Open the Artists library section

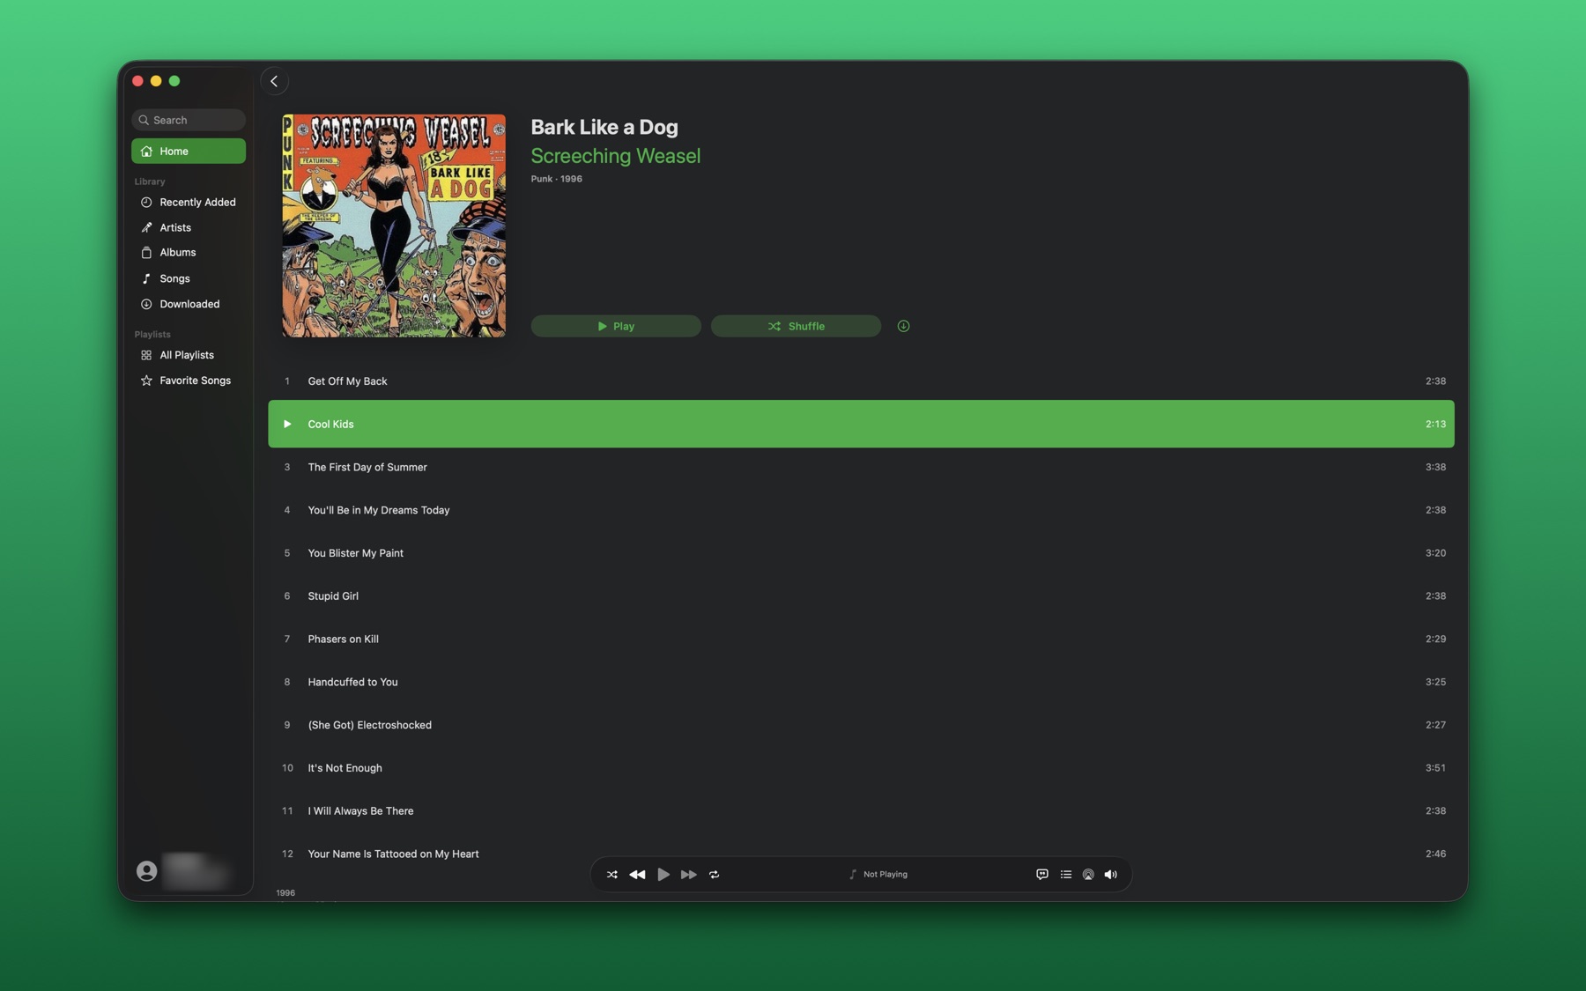pos(189,227)
